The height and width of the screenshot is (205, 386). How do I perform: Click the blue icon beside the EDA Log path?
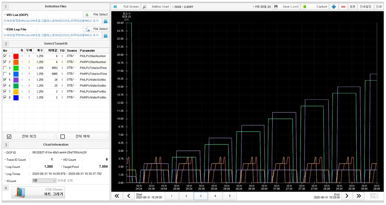[106, 35]
